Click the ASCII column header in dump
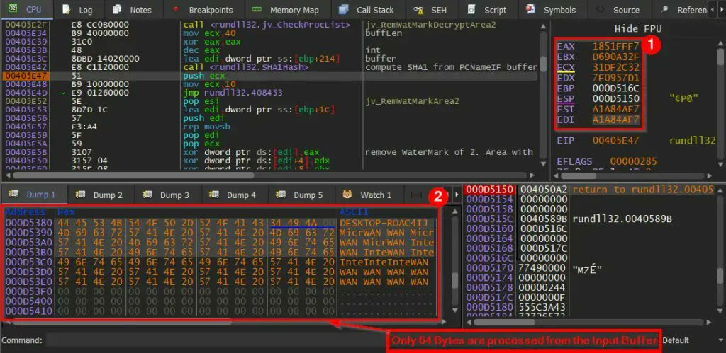This screenshot has width=726, height=353. click(x=353, y=212)
